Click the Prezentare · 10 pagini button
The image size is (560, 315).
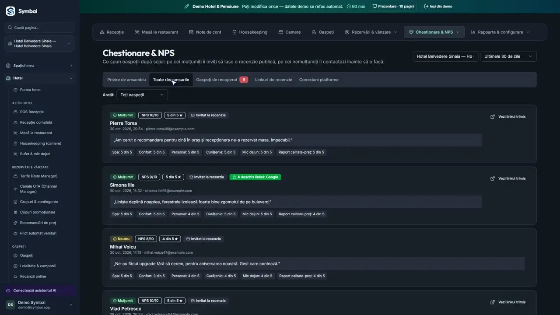pyautogui.click(x=393, y=7)
